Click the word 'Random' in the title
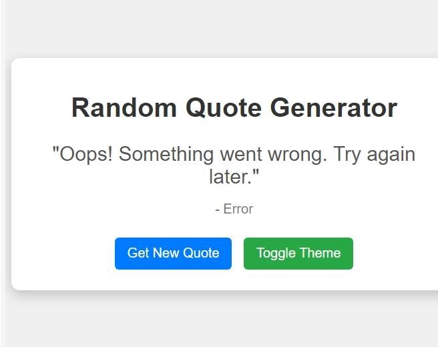This screenshot has width=438, height=347. 124,107
